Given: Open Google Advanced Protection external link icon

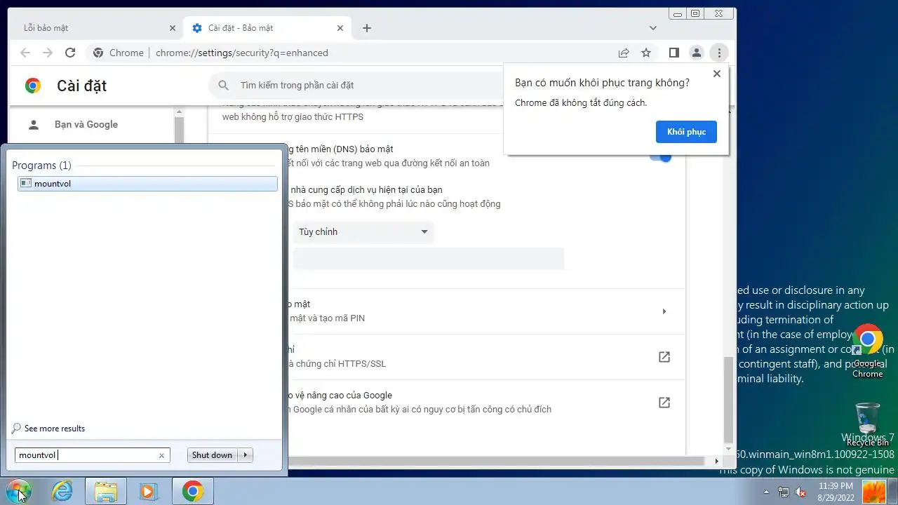Looking at the screenshot, I should (x=664, y=403).
